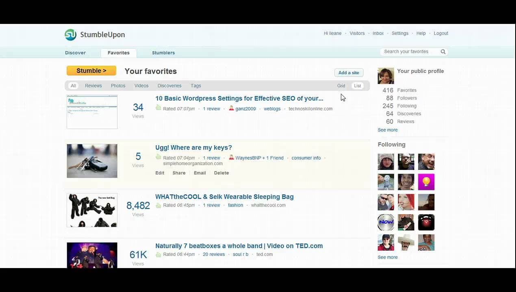The image size is (516, 292).
Task: Click thumbs-up icon on WHATtheCOOL entry
Action: pos(158,205)
